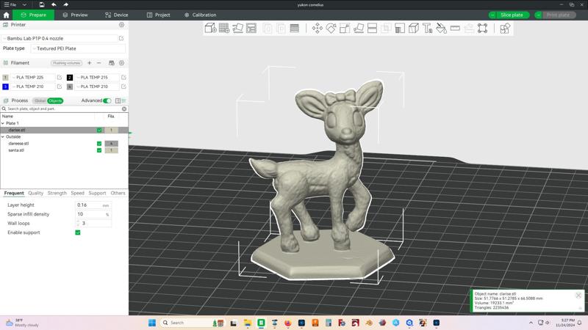Collapse the Outside tree node
The image size is (588, 330).
(x=3, y=136)
